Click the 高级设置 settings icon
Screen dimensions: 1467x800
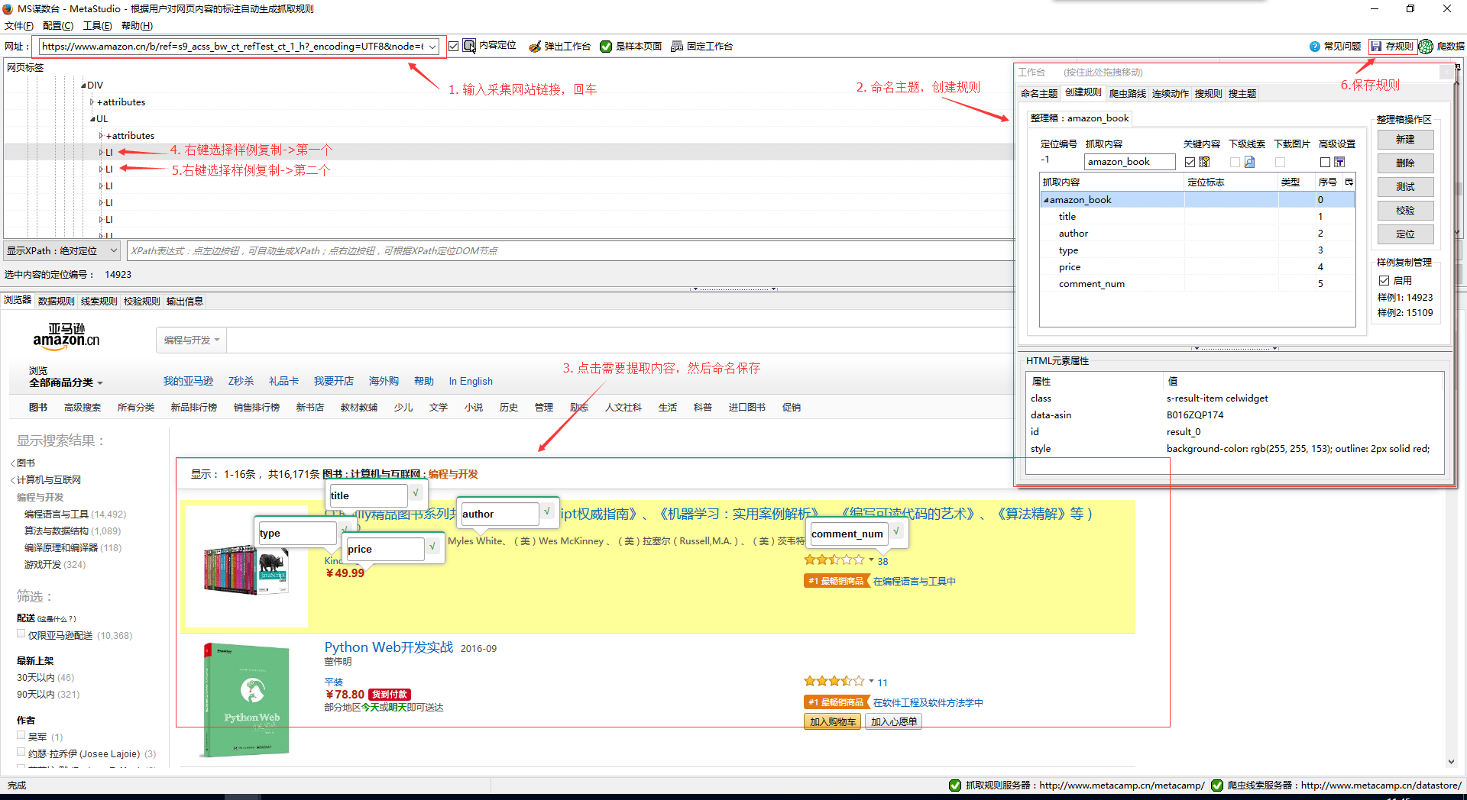point(1339,162)
